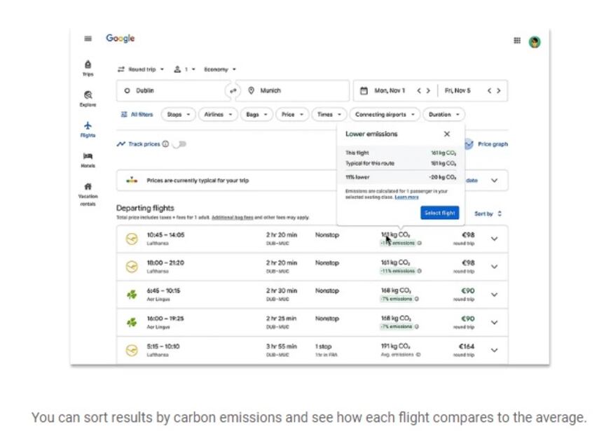599x434 pixels.
Task: Close the Lower emissions popup
Action: point(447,134)
